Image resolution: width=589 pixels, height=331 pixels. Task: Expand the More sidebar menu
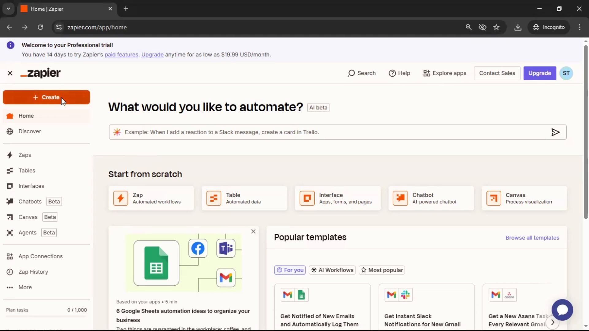25,287
